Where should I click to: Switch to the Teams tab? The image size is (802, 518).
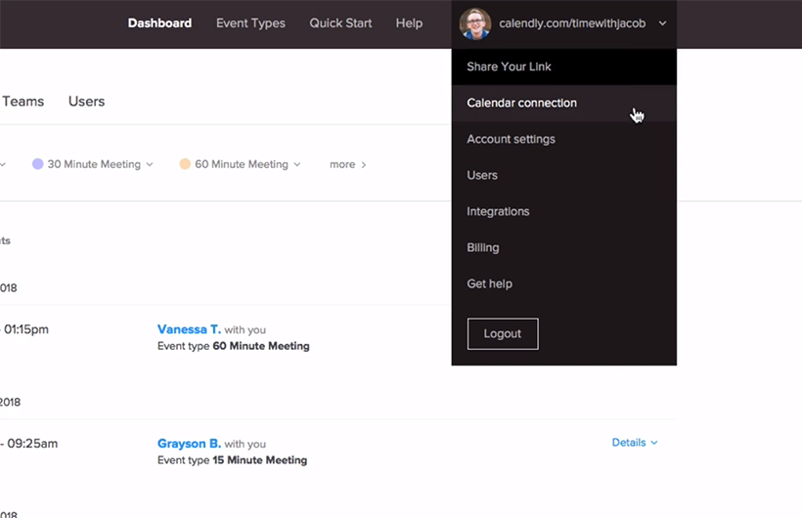point(23,102)
